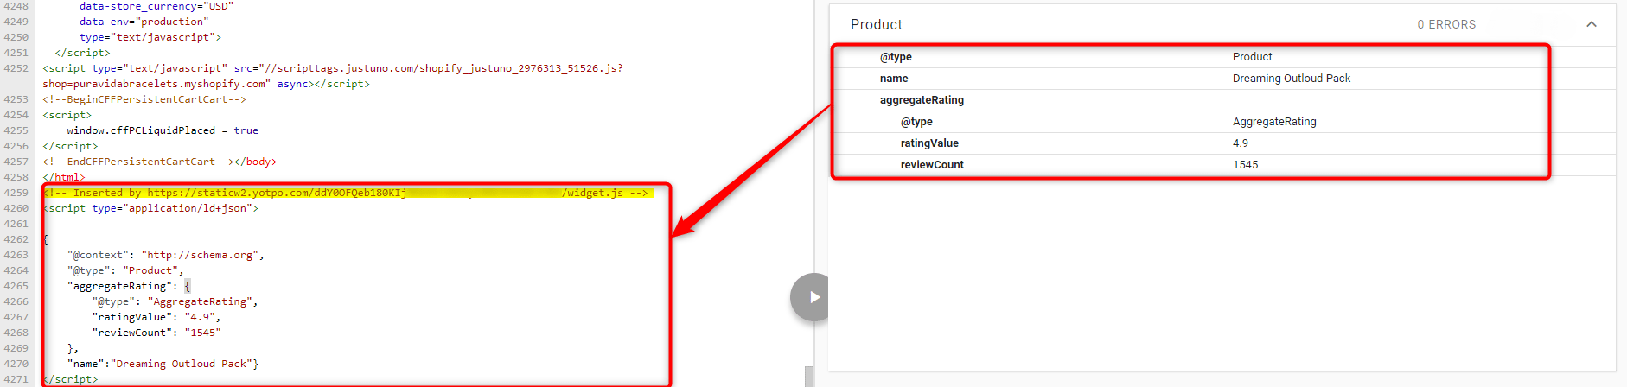
Task: Click the code editor vertical scrollbar
Action: 808,377
